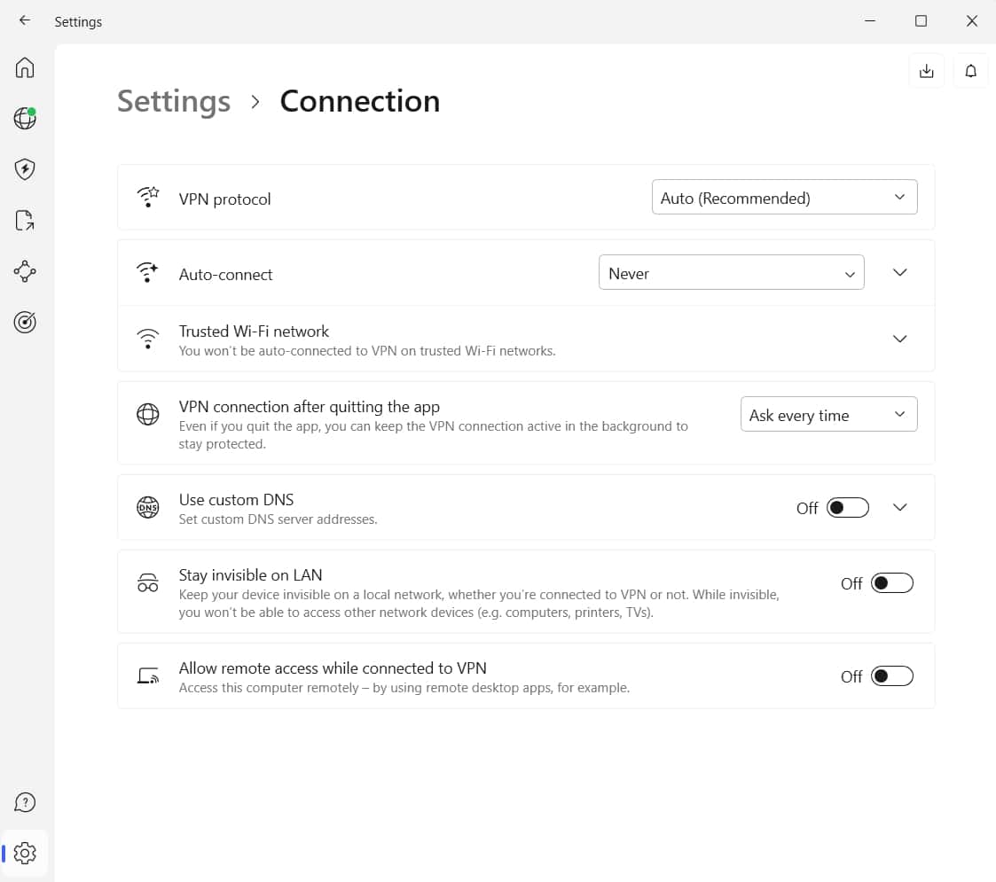Open the Home icon in the sidebar
The width and height of the screenshot is (996, 882).
[25, 67]
